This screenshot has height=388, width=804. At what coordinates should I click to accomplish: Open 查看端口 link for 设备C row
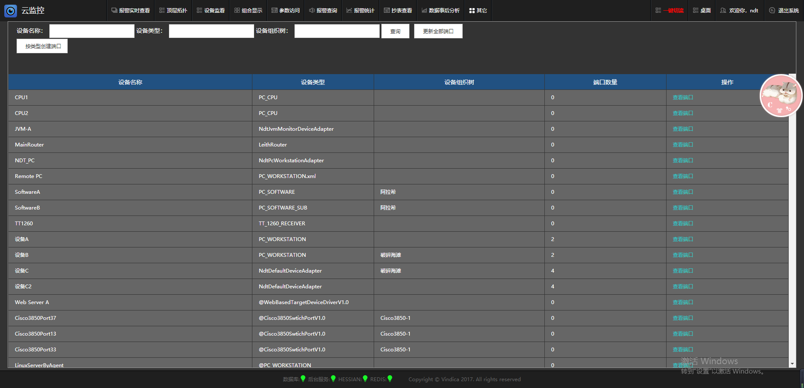(x=683, y=271)
